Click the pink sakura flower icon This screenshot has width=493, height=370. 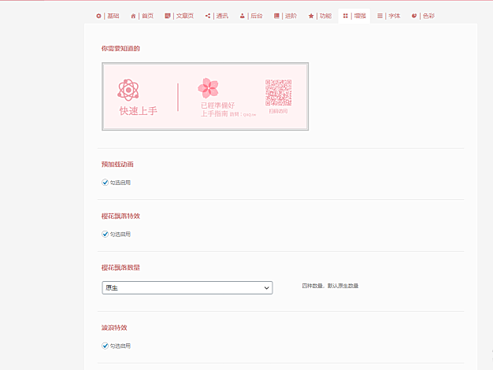pyautogui.click(x=209, y=87)
